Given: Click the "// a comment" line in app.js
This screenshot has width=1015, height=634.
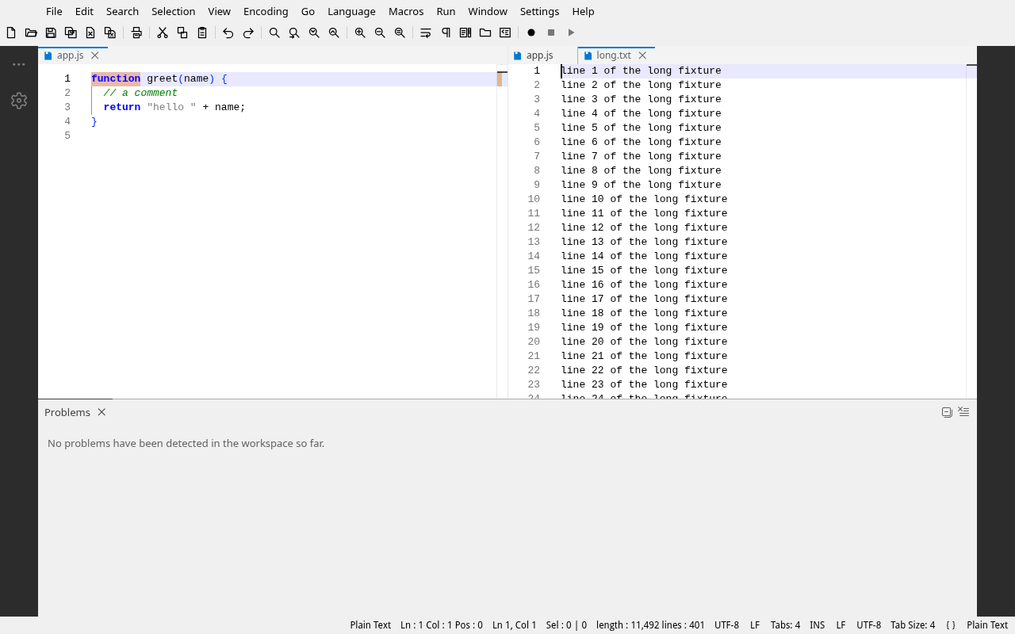Looking at the screenshot, I should [140, 93].
